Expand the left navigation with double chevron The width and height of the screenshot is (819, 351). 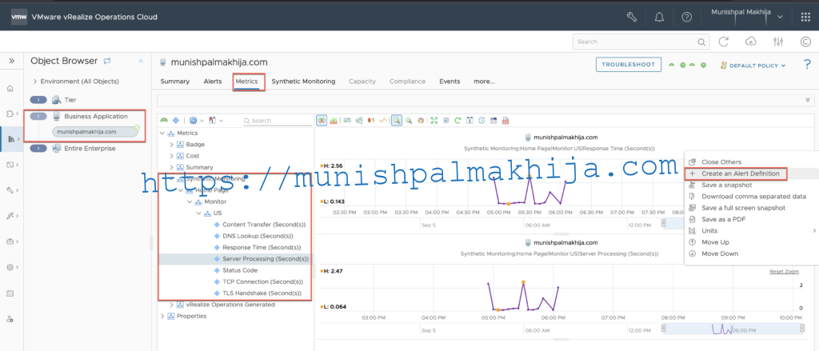[x=11, y=61]
